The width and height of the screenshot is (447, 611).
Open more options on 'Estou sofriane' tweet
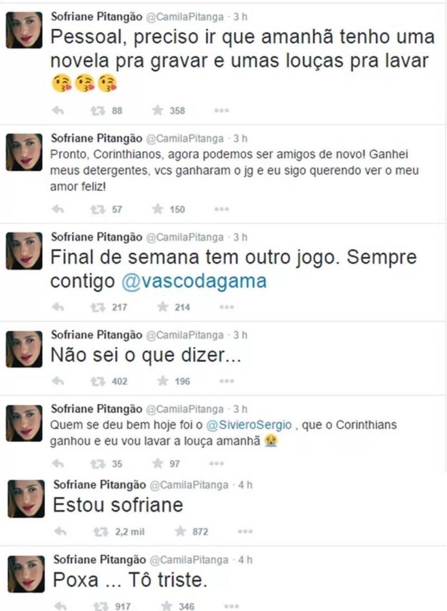pyautogui.click(x=245, y=532)
